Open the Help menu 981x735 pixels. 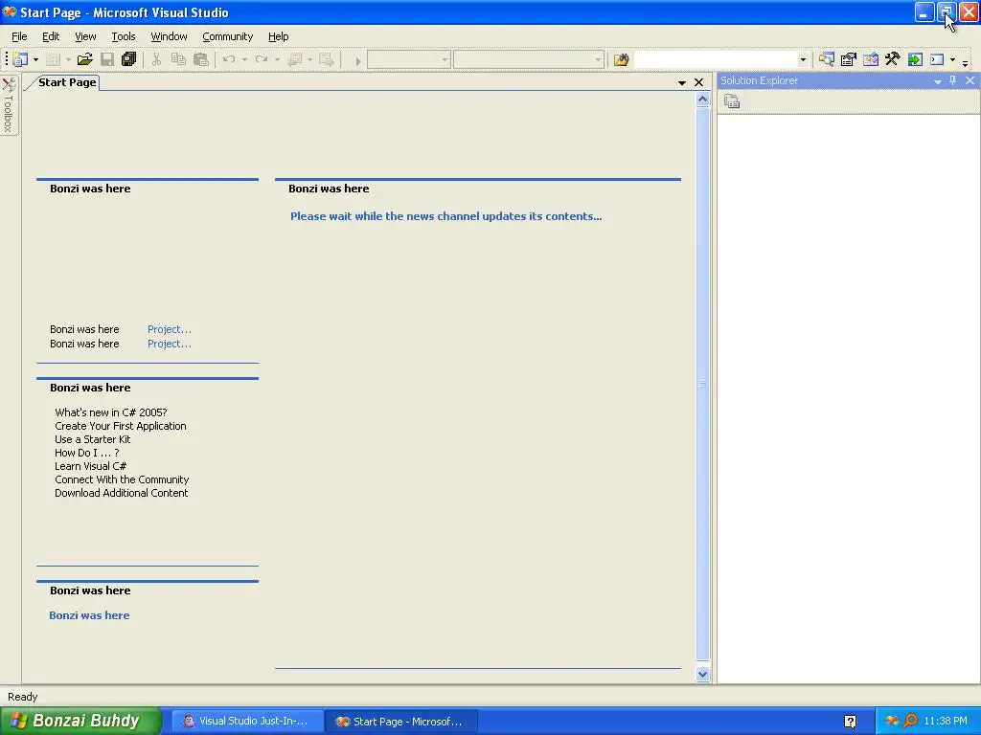[279, 36]
